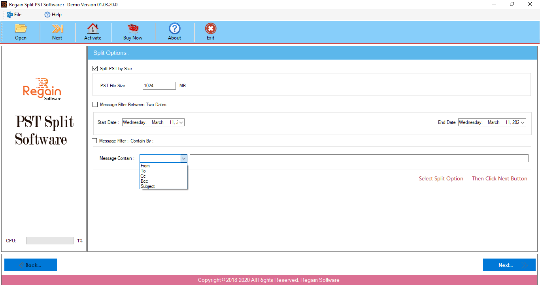Viewport: 540px width, 285px height.
Task: Open the Help menu
Action: [57, 15]
